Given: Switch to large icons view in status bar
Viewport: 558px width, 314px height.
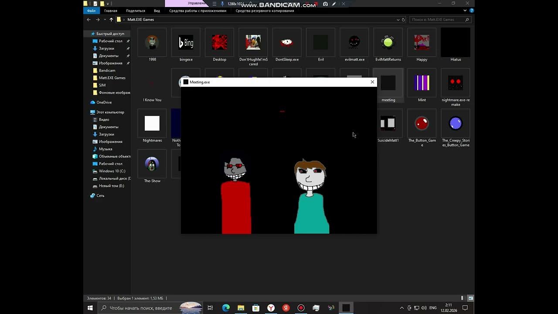Looking at the screenshot, I should point(471,298).
